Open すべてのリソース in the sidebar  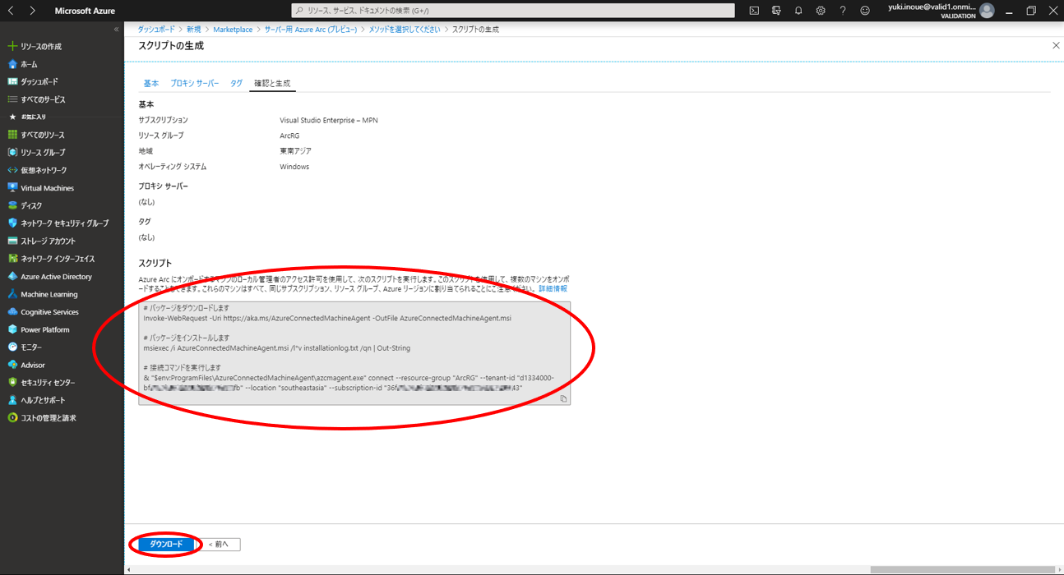[x=43, y=135]
